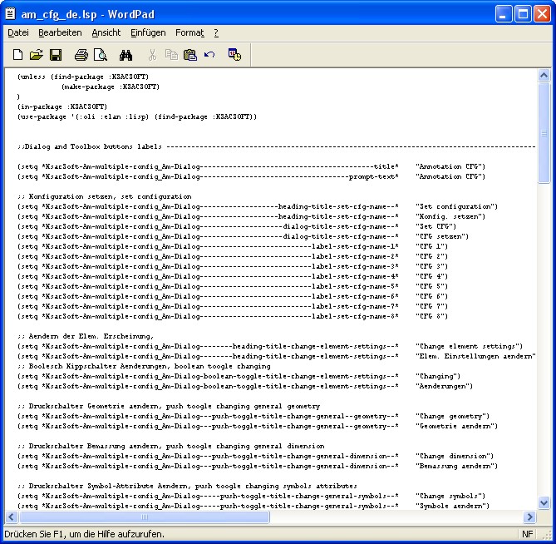Open a file with the Open icon
The width and height of the screenshot is (556, 544).
tap(36, 55)
